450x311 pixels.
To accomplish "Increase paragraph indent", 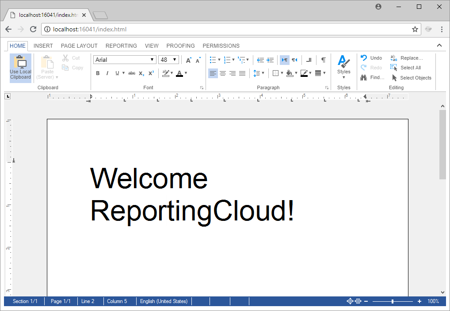I will click(x=270, y=60).
